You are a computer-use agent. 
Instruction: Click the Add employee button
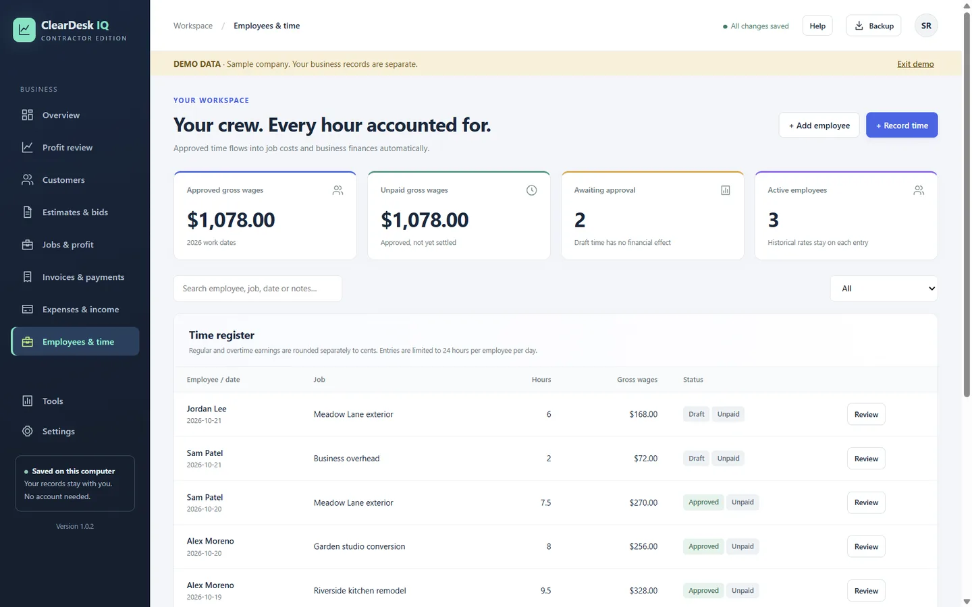(x=819, y=125)
